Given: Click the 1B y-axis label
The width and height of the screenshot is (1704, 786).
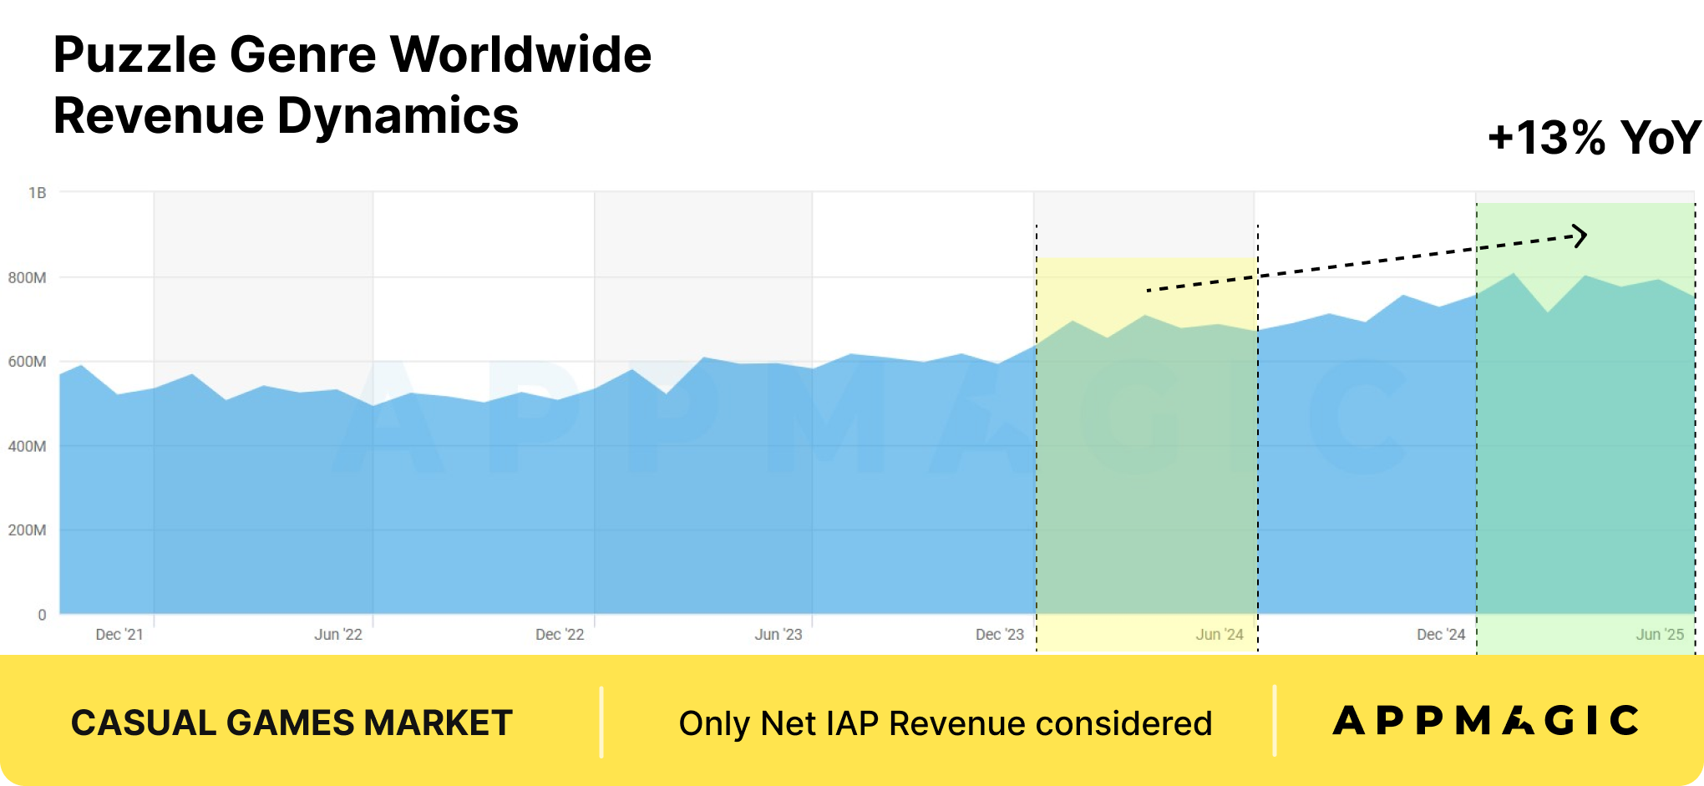Looking at the screenshot, I should tap(38, 193).
